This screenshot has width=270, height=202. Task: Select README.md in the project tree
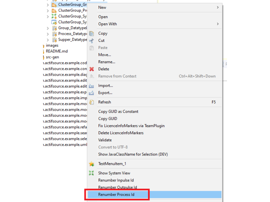point(57,51)
